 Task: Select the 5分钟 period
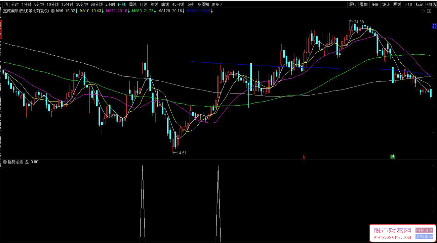(x=39, y=5)
